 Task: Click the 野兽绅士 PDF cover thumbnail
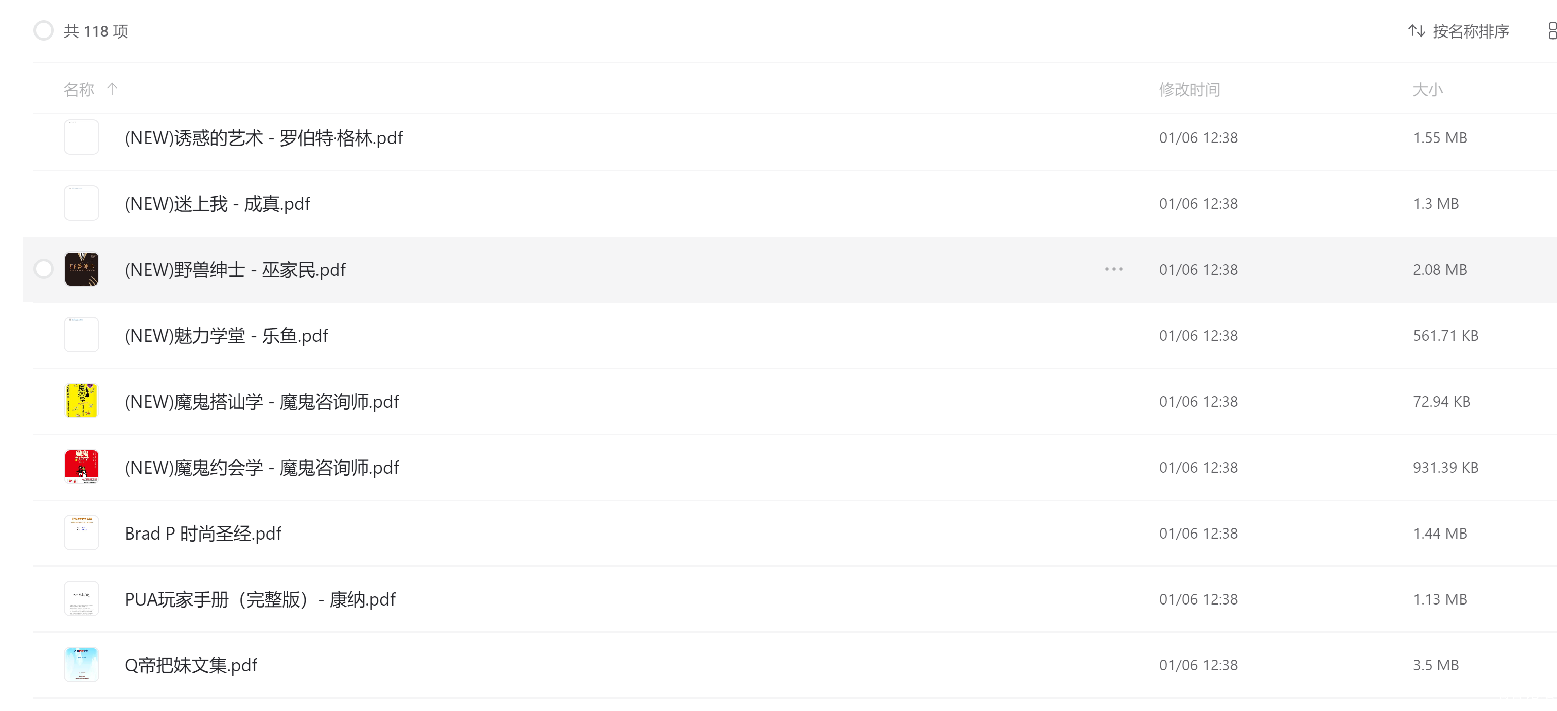(x=82, y=269)
